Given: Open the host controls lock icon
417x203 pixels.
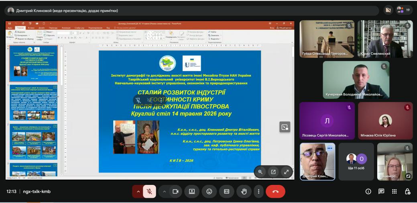Looking at the screenshot, I should click(407, 192).
